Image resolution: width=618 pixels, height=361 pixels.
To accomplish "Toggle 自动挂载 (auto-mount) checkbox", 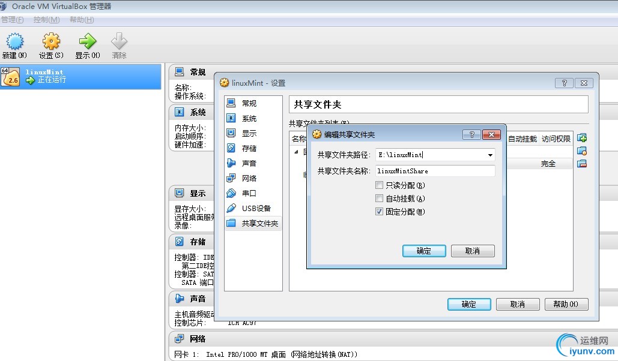I will (379, 198).
